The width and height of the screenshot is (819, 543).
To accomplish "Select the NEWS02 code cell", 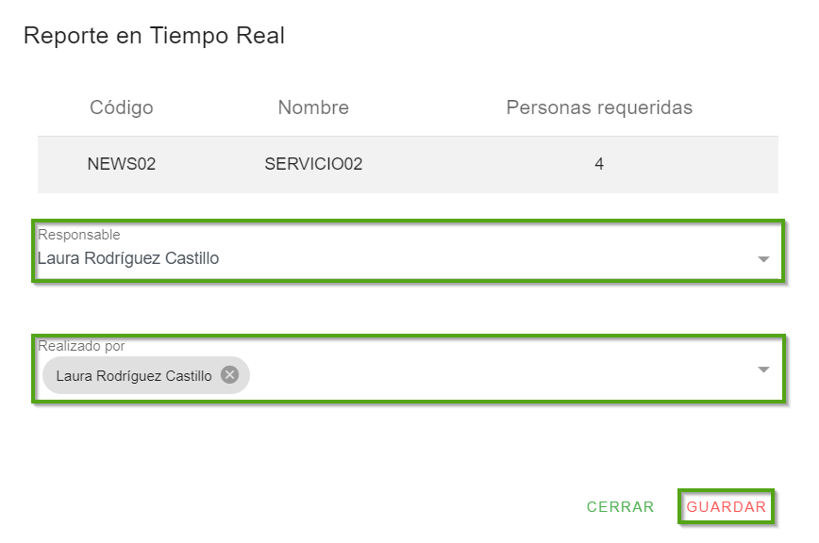I will tap(121, 164).
